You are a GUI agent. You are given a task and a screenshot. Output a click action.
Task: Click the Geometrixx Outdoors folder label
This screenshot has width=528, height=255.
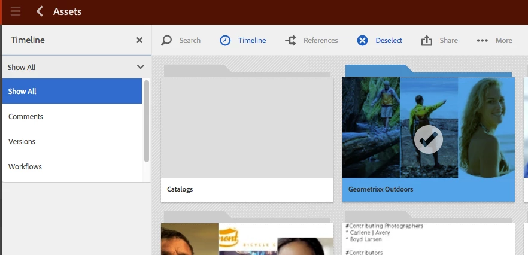click(x=381, y=189)
